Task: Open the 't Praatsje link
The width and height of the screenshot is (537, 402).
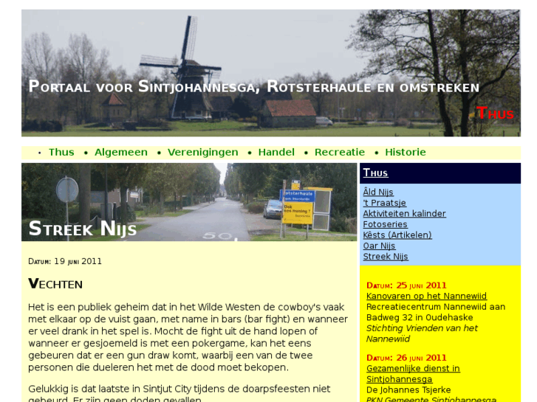Action: tap(385, 203)
